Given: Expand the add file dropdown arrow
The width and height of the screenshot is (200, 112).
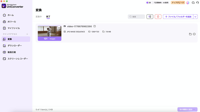Looking at the screenshot, I should (195, 16).
